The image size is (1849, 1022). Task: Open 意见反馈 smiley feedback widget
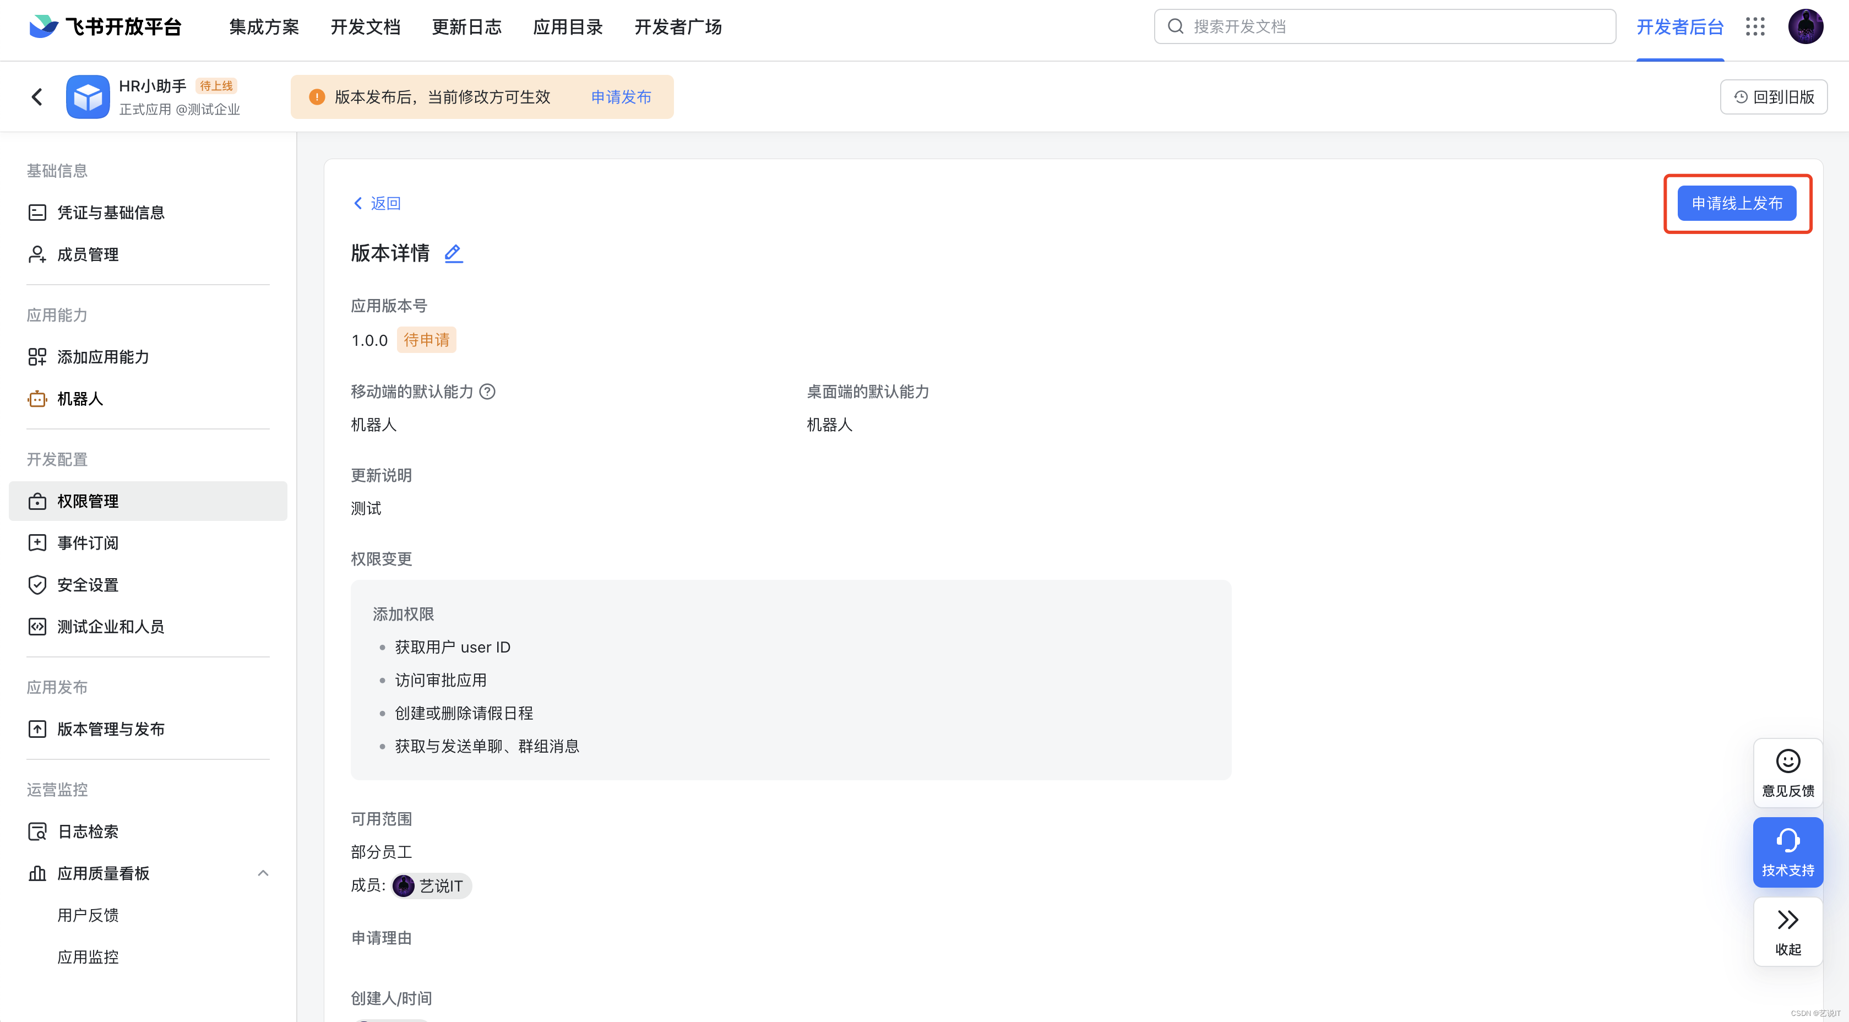(1787, 772)
